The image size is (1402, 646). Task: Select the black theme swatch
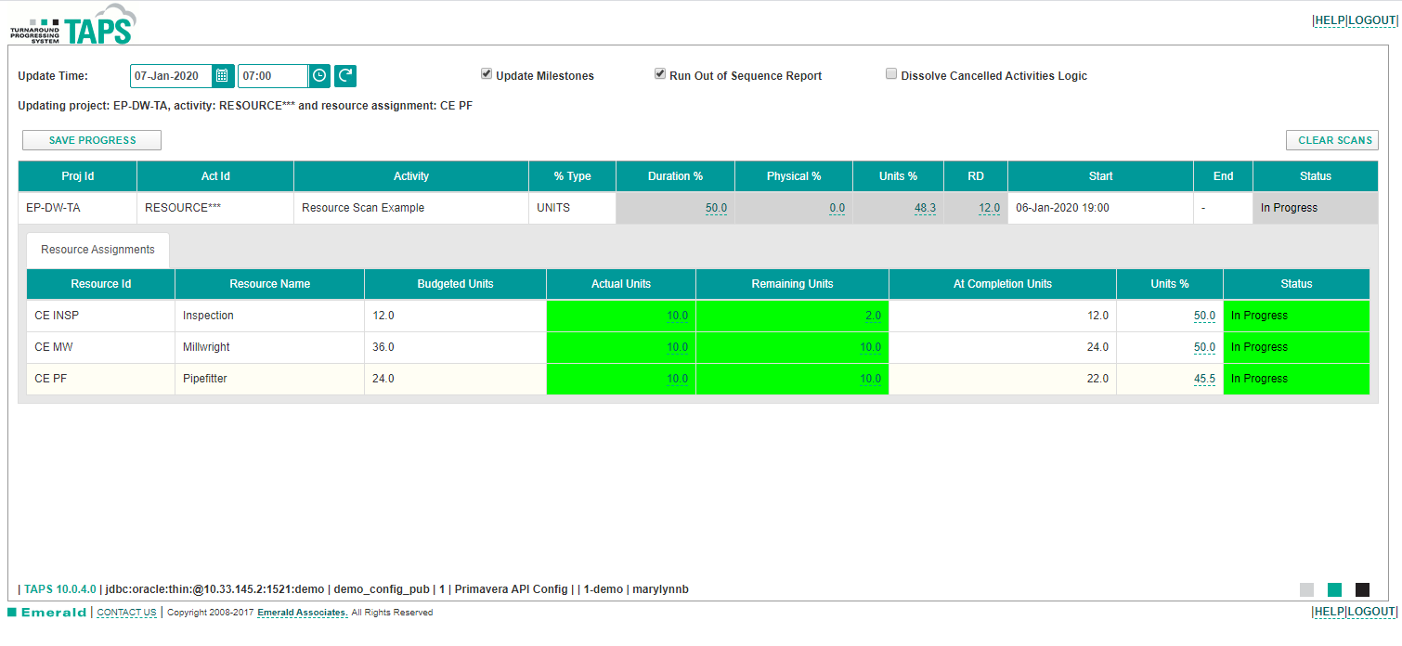[1362, 589]
